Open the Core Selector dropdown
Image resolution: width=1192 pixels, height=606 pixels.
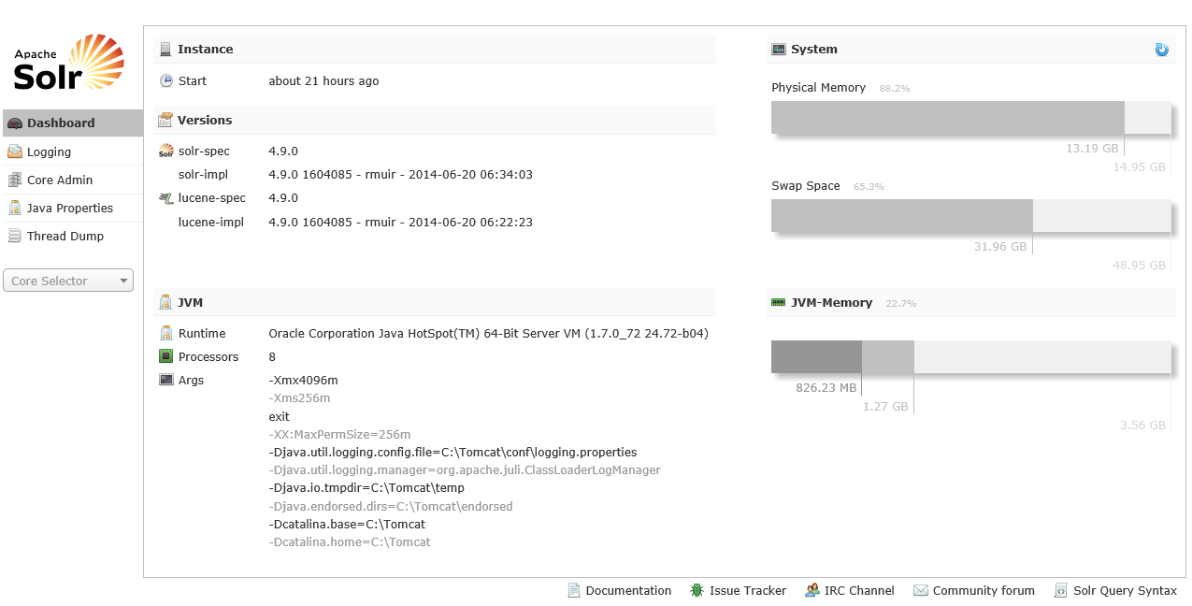pos(67,280)
